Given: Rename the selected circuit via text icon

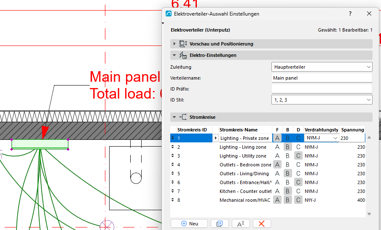Looking at the screenshot, I should click(241, 223).
